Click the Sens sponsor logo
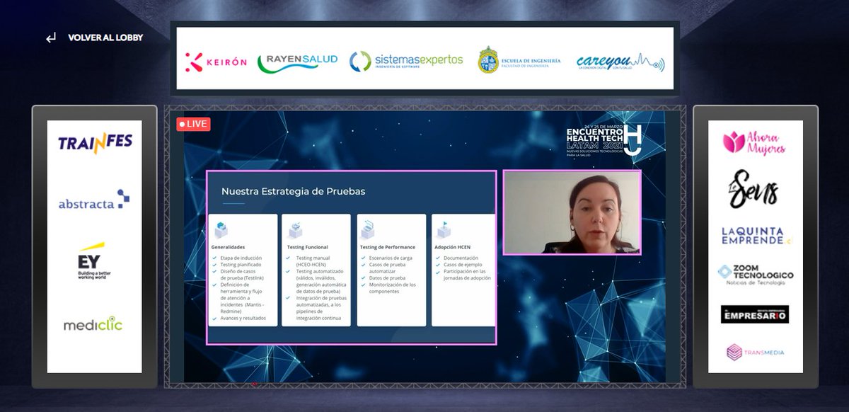849x412 pixels. point(755,189)
